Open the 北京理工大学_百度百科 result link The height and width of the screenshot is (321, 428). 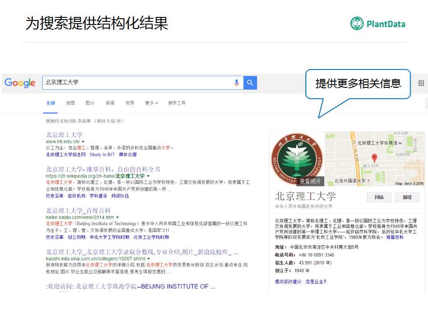coord(78,210)
